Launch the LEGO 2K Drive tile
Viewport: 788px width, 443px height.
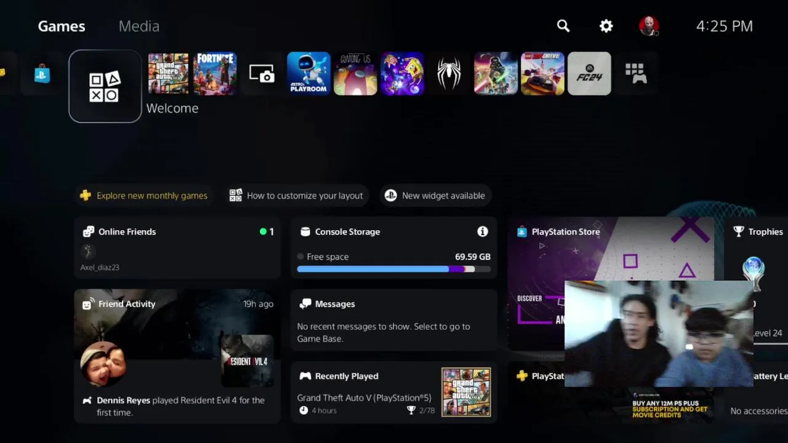(x=542, y=74)
